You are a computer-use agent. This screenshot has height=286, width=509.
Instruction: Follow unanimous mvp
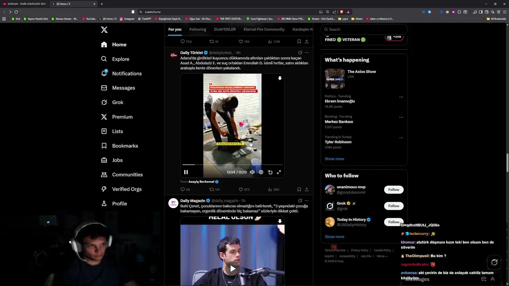click(x=394, y=189)
